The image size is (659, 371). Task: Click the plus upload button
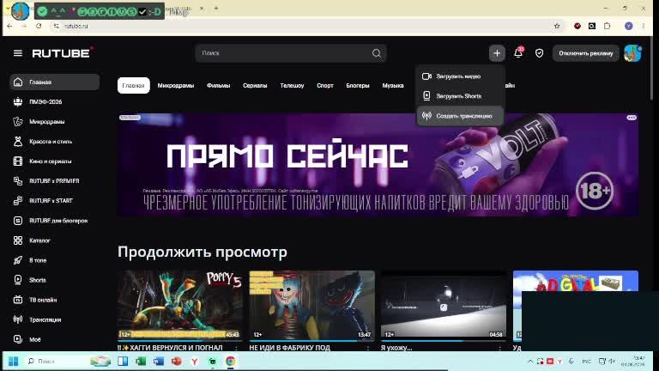(x=497, y=53)
